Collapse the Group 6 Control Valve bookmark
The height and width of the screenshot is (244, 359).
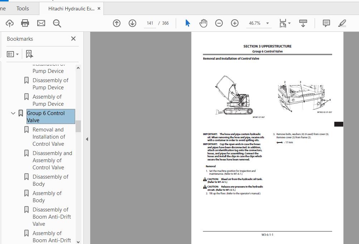coord(13,113)
